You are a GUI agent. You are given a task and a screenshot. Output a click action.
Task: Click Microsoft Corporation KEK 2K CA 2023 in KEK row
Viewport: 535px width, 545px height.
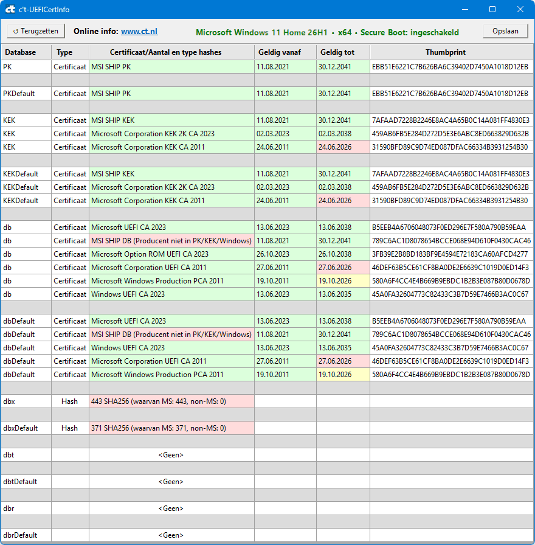tap(171, 134)
